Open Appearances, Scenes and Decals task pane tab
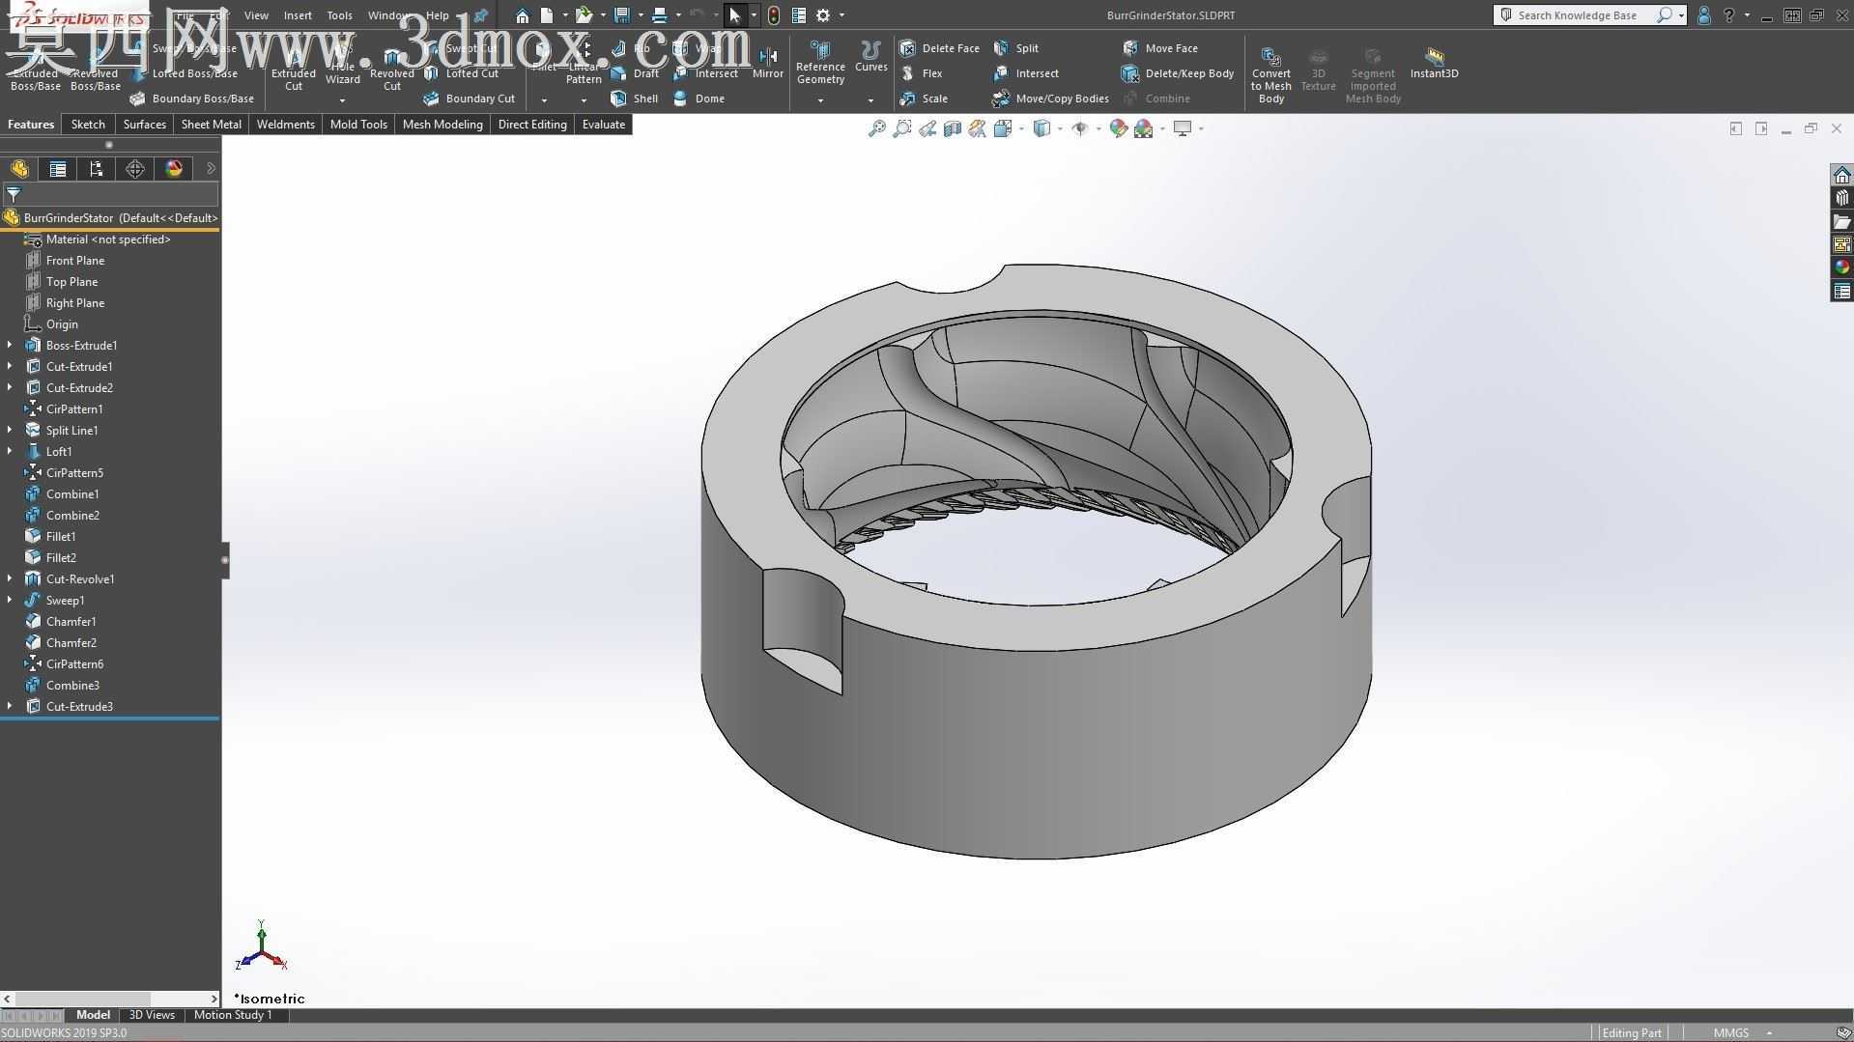Image resolution: width=1854 pixels, height=1042 pixels. 1841,268
